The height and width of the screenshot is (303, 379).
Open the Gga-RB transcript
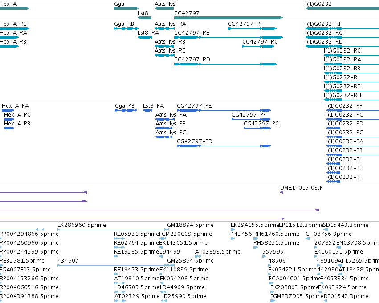click(x=126, y=28)
